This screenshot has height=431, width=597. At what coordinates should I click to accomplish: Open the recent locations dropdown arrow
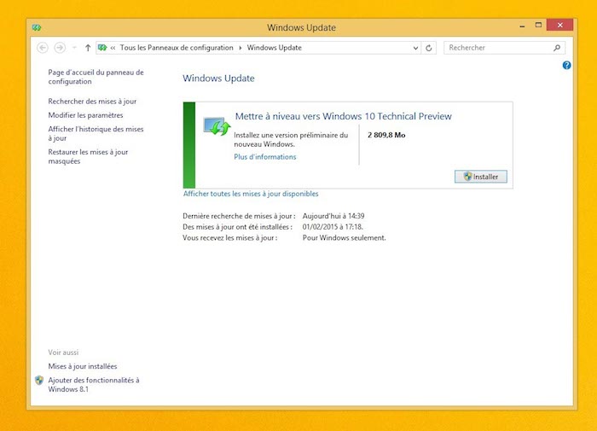click(74, 48)
